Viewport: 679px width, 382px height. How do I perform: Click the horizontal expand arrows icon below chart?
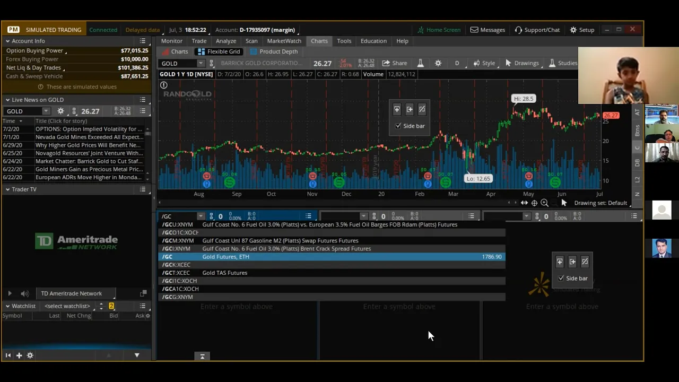(x=524, y=203)
